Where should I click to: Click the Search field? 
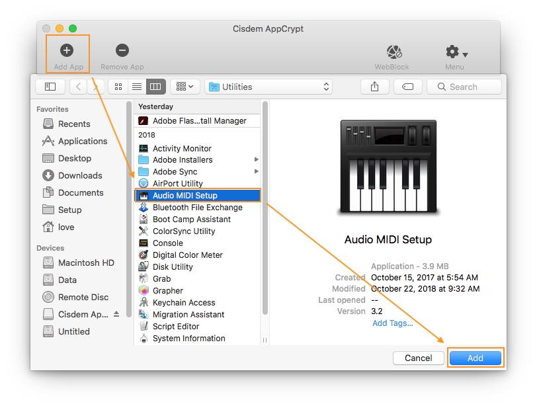[464, 87]
